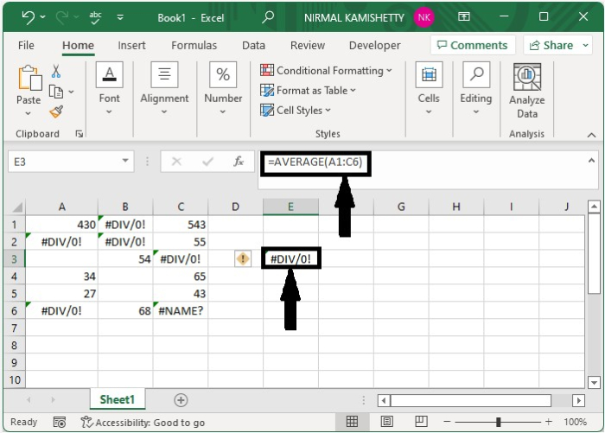Switch to Page Break Preview view
The width and height of the screenshot is (605, 433).
(x=421, y=422)
